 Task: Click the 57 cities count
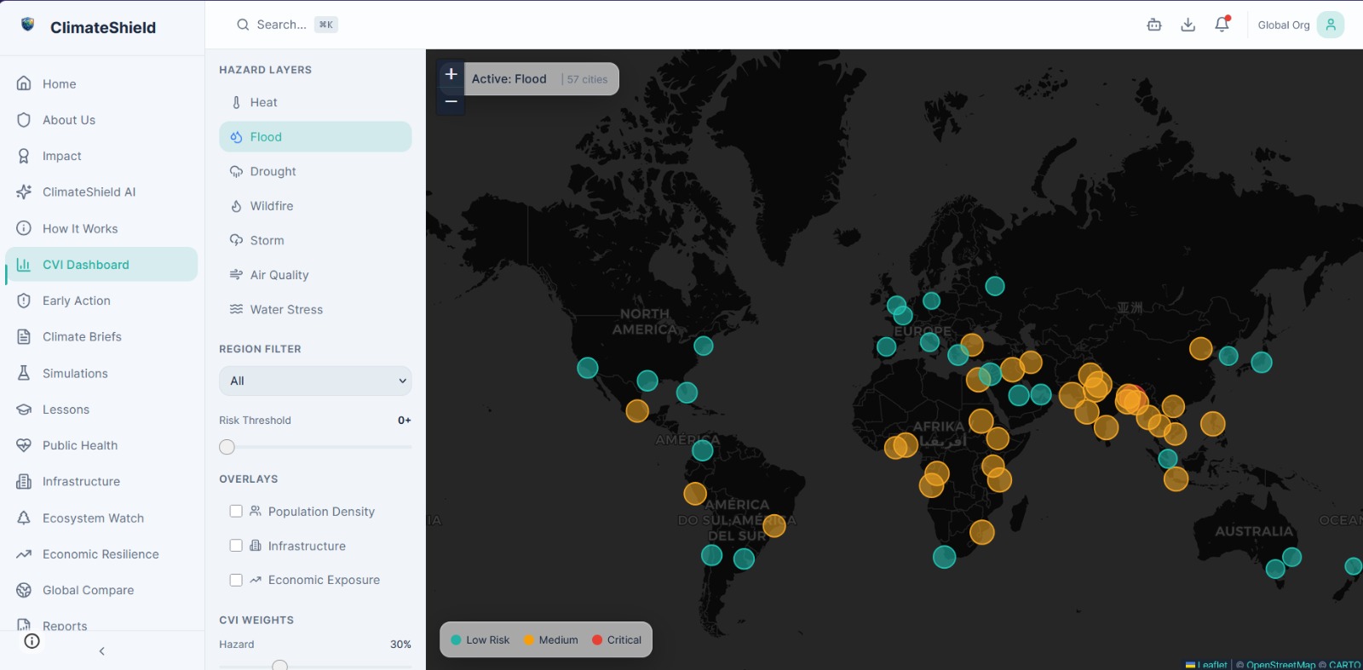587,79
